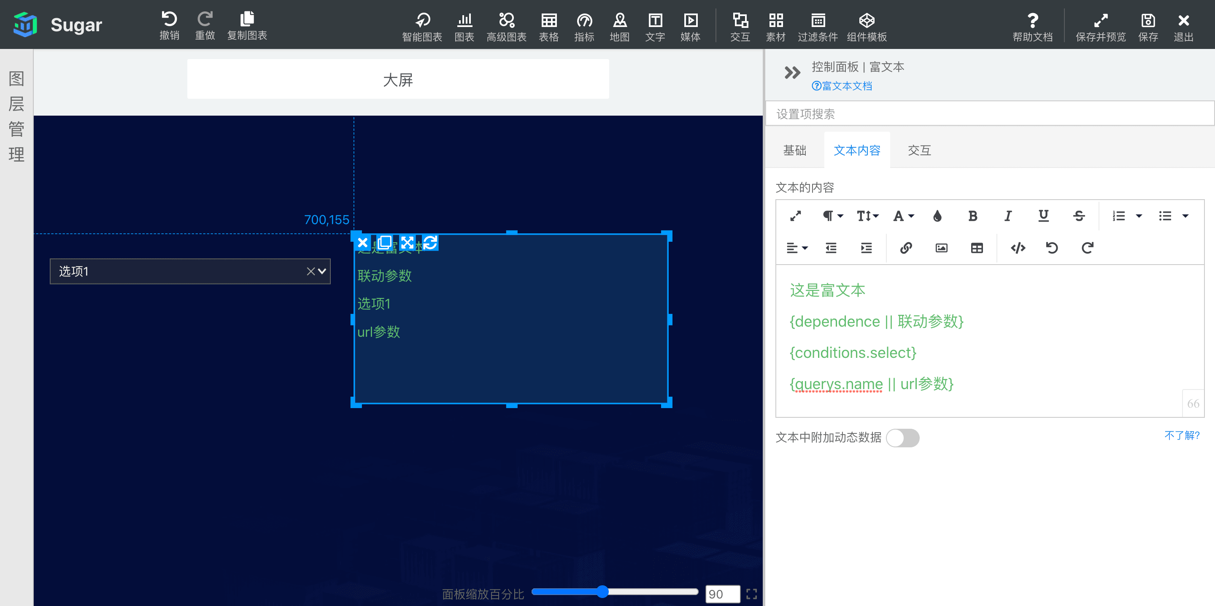The width and height of the screenshot is (1215, 606).
Task: Click the 重做 redo icon
Action: point(205,25)
